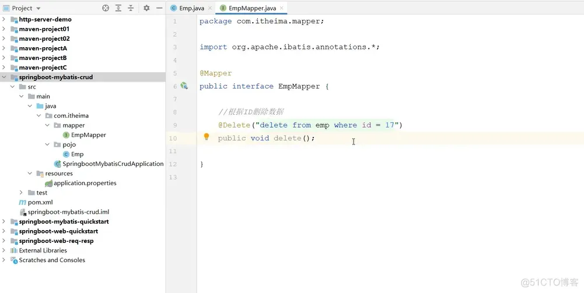The height and width of the screenshot is (293, 584).
Task: Expand the maven-projectC module
Action: 4,68
